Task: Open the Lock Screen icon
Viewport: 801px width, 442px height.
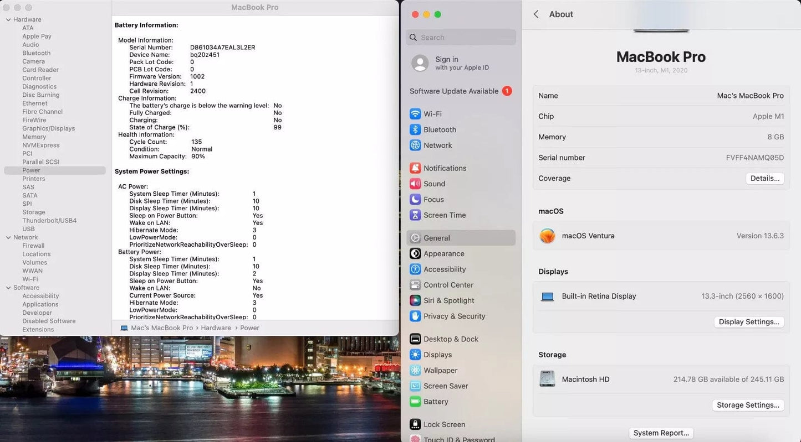Action: click(x=415, y=424)
